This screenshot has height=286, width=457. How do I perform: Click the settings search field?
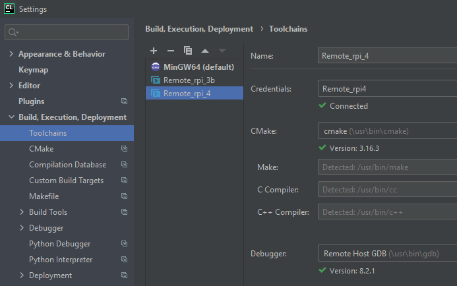click(67, 32)
